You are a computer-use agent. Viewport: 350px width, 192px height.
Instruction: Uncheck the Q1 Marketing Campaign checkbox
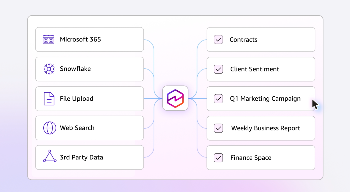point(218,99)
